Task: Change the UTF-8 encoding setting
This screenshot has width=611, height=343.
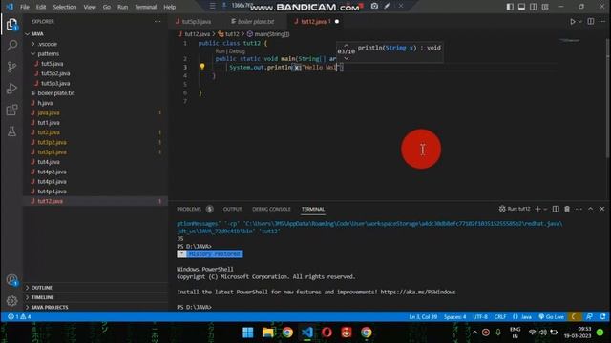Action: [480, 317]
